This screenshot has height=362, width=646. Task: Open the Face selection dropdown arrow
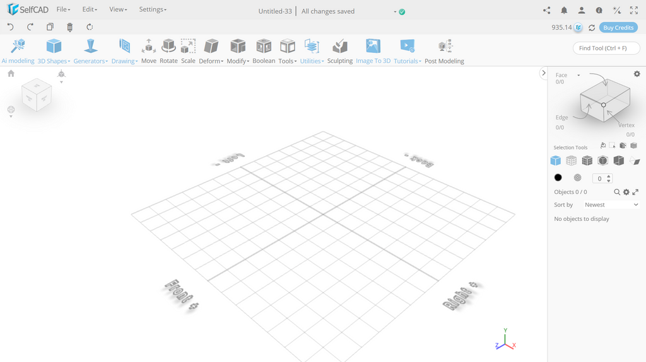pos(578,76)
